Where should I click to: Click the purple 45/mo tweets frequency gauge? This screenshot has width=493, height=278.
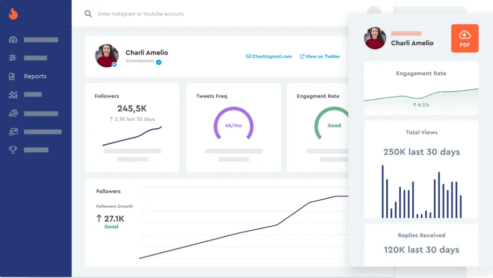tap(234, 125)
